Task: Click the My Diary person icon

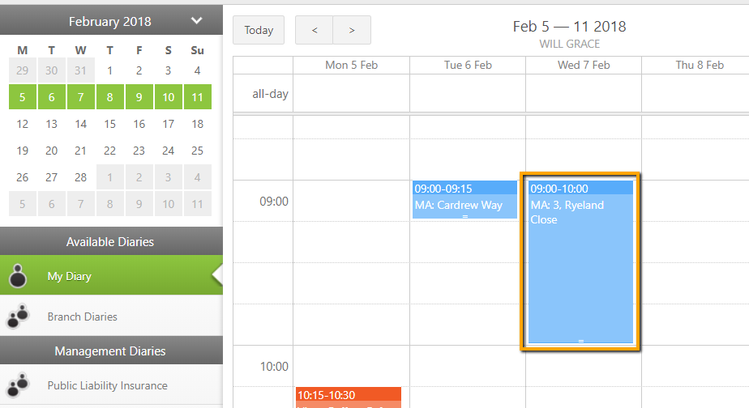Action: pos(18,276)
